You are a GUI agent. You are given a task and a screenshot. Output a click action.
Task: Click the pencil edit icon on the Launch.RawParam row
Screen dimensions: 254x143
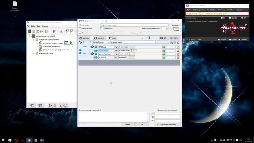click(116, 54)
